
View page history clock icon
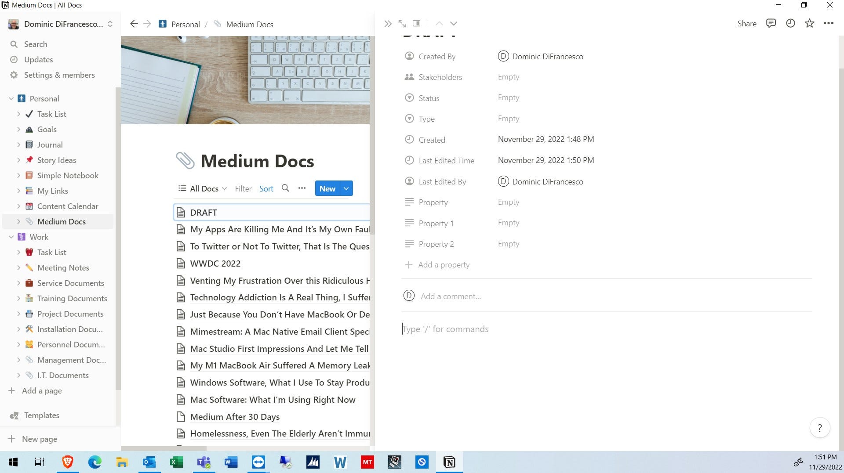pos(790,23)
